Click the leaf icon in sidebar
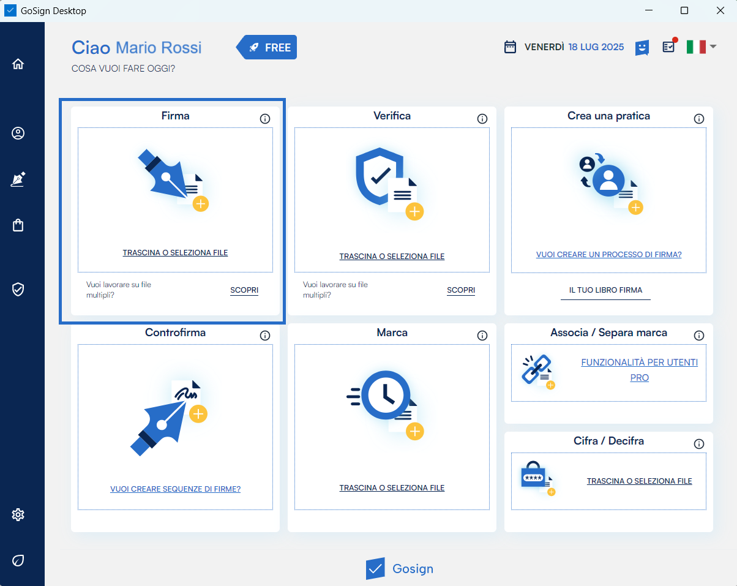This screenshot has height=586, width=737. pos(18,560)
